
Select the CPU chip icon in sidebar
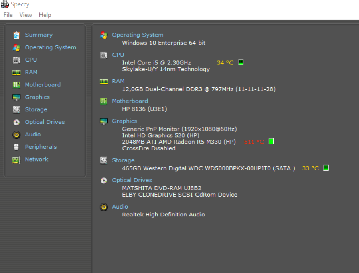pos(16,60)
